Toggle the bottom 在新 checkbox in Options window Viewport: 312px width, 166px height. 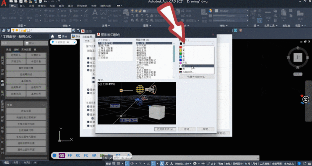pos(88,126)
